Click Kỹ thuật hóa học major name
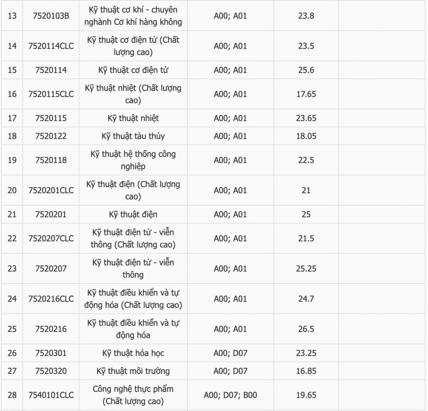 [133, 353]
